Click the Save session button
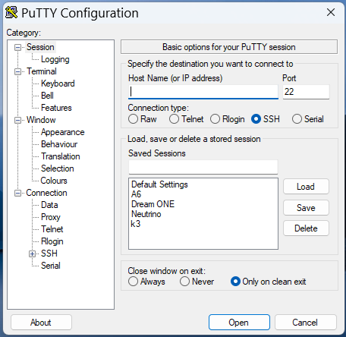The width and height of the screenshot is (346, 337). (306, 208)
